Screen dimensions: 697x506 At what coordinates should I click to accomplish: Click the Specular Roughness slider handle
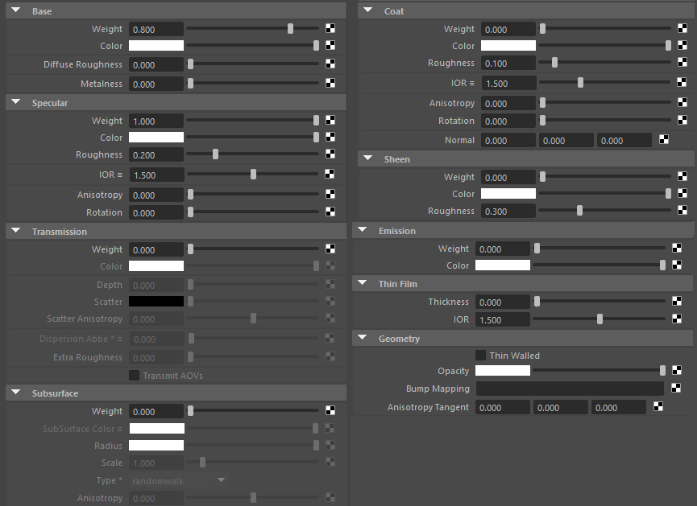tap(214, 154)
